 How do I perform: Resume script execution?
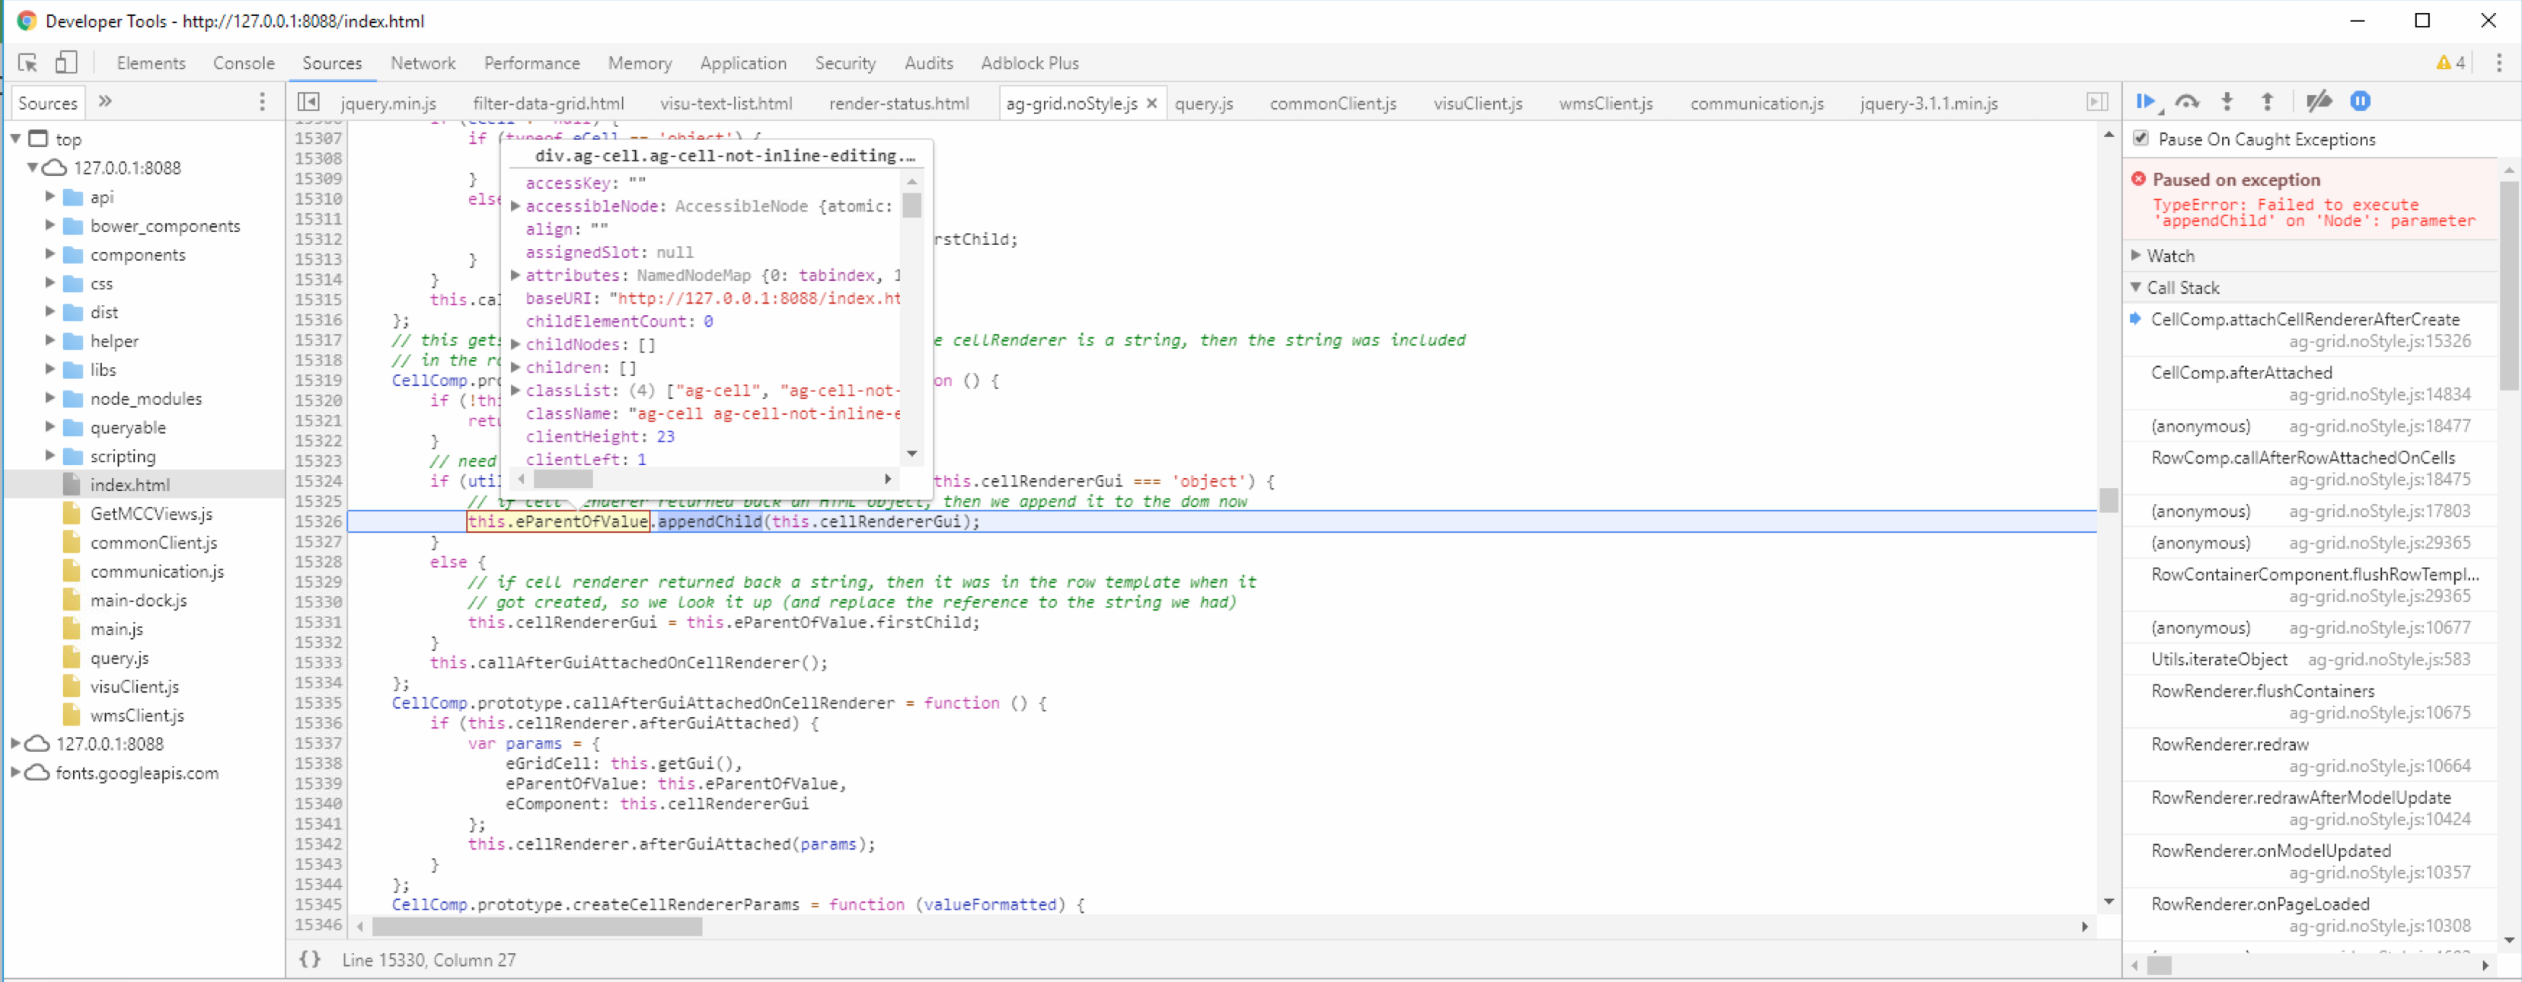pyautogui.click(x=2145, y=102)
